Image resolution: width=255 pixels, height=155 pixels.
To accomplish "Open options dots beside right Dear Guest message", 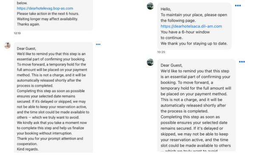I will [242, 62].
